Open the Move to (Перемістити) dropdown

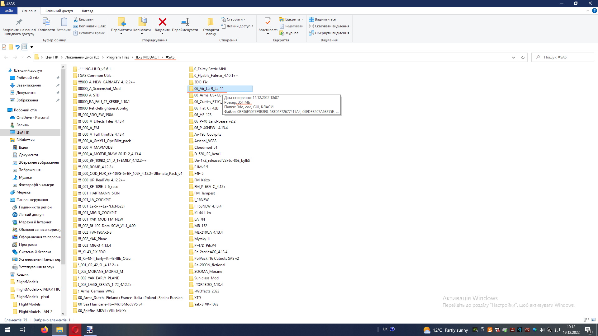point(121,34)
